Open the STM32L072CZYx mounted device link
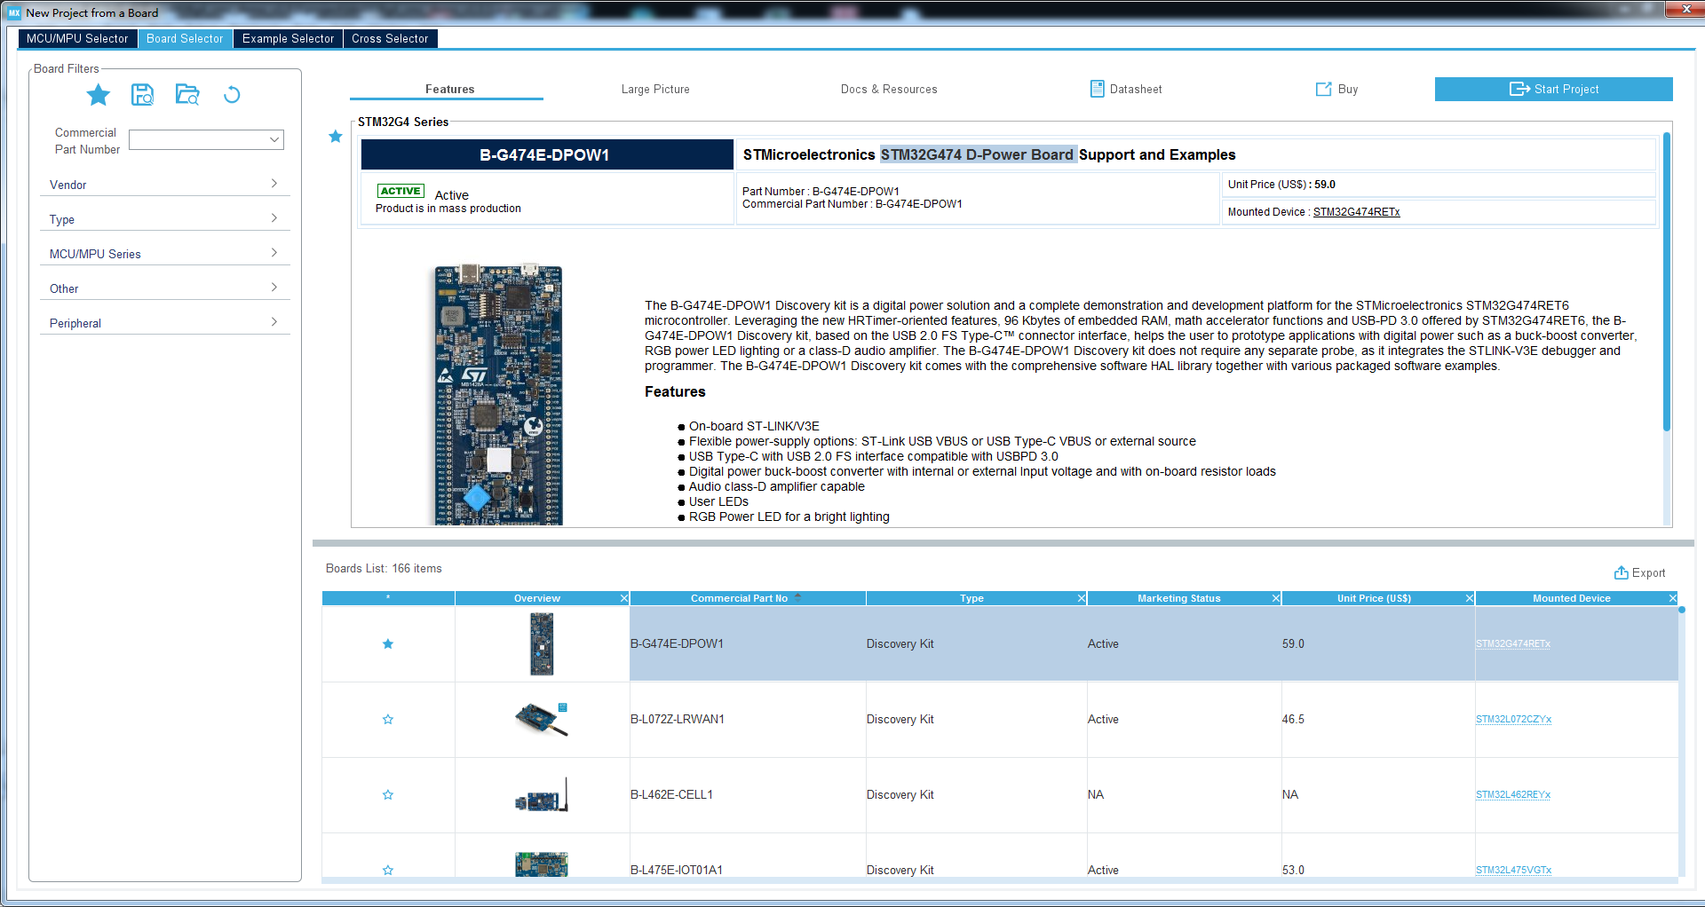The height and width of the screenshot is (907, 1705). [x=1513, y=719]
